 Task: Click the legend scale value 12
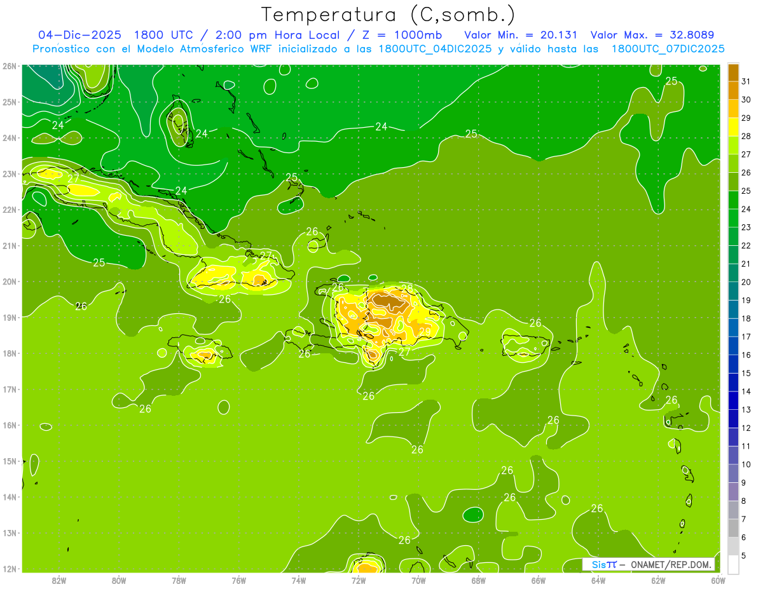(746, 428)
